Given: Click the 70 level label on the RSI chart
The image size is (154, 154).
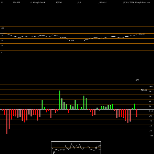Looking at the screenshot, I should click(x=2, y=35).
